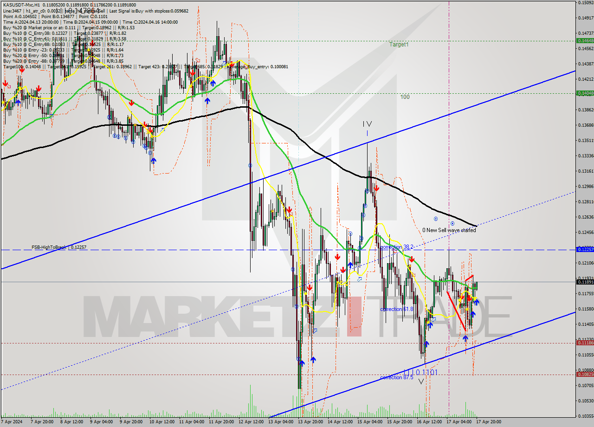Click the 'Buy %10 @ Entry -23' line

(x=63, y=50)
